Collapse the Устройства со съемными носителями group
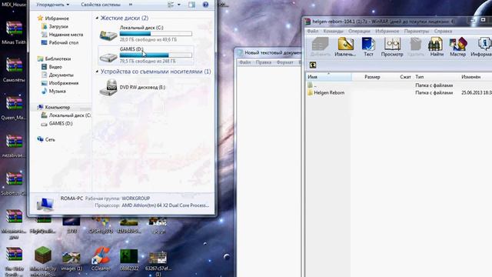 pos(97,72)
